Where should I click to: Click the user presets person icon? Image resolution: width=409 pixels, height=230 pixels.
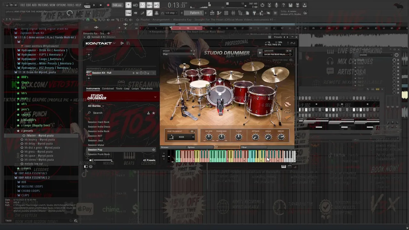[x=148, y=113]
